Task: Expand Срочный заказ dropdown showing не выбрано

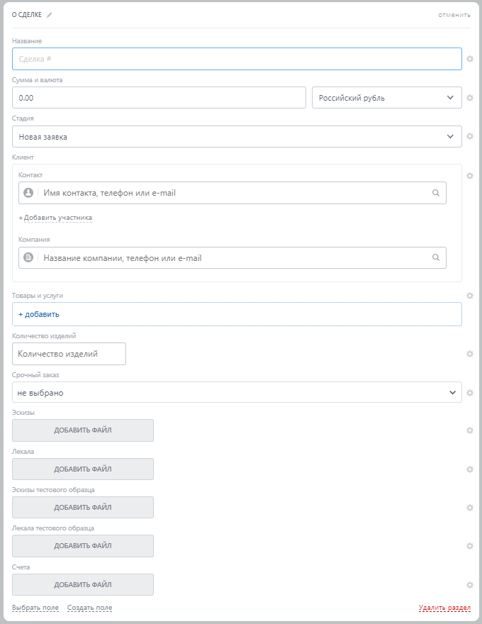Action: coord(237,392)
